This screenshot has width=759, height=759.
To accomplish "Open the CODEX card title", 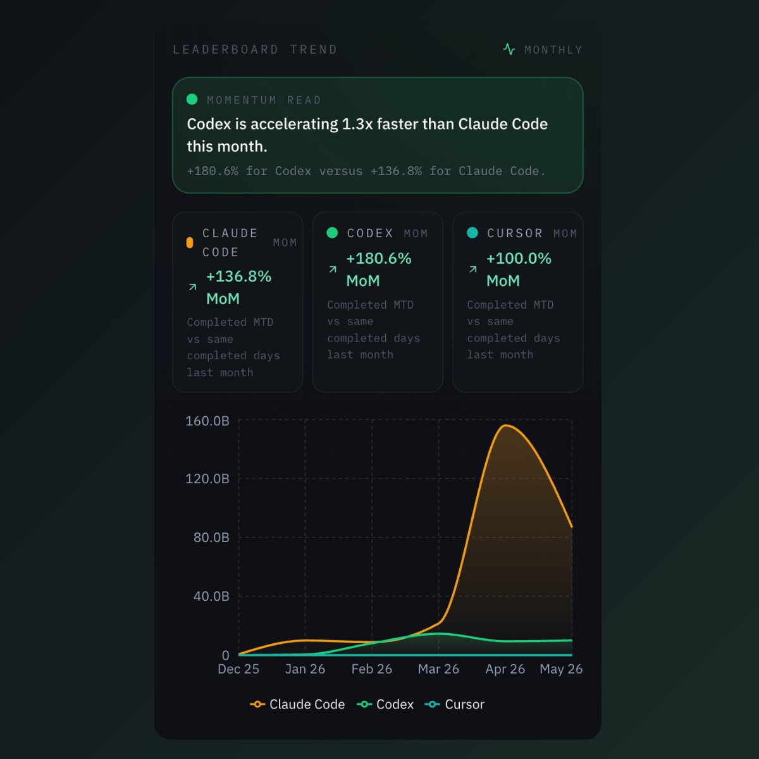I will tap(370, 233).
